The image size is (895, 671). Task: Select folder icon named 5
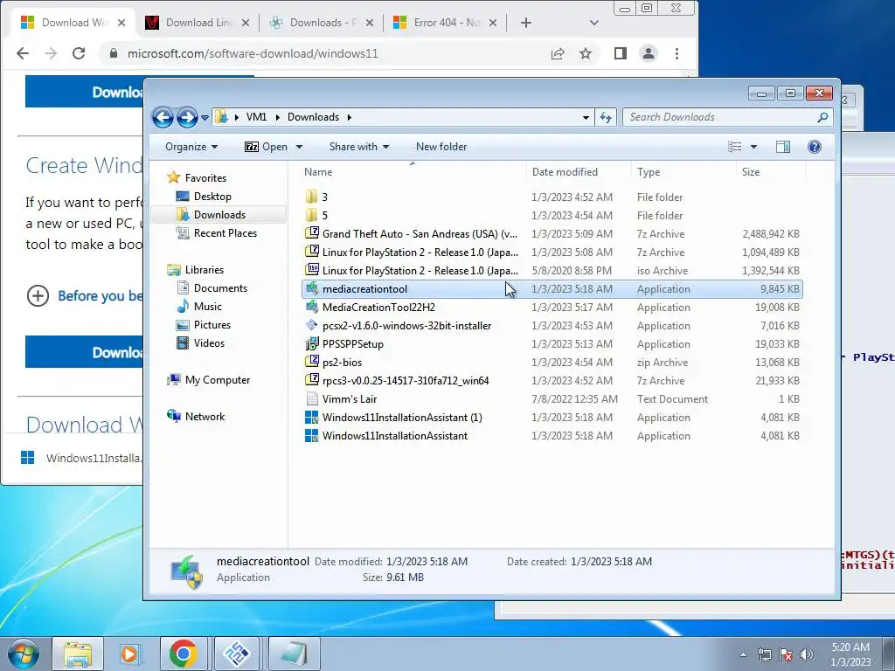312,215
